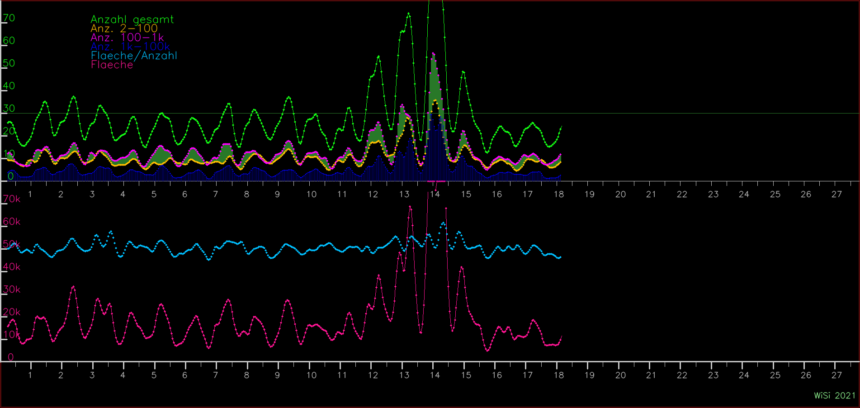
Task: Click the green "20" y-axis label
Action: 9,131
